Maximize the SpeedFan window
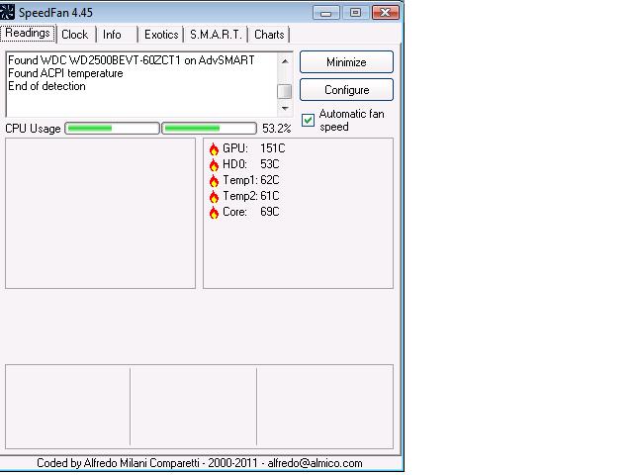This screenshot has height=475, width=633. (x=355, y=13)
